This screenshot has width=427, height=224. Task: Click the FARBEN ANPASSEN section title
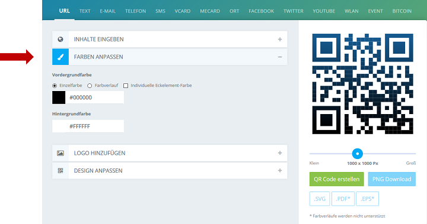[x=98, y=57]
